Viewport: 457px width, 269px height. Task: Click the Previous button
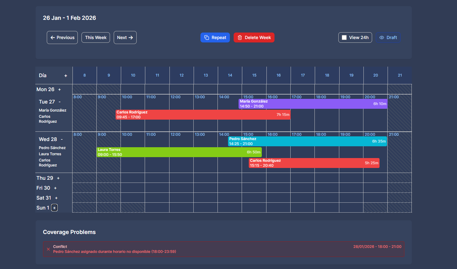click(x=62, y=37)
